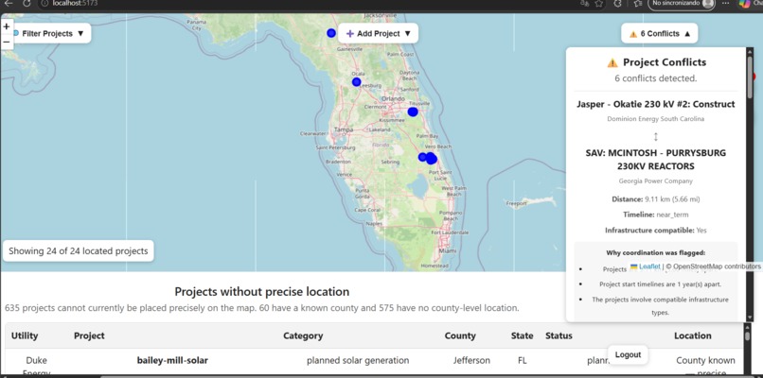Click the site info icon beside localhost

44,4
